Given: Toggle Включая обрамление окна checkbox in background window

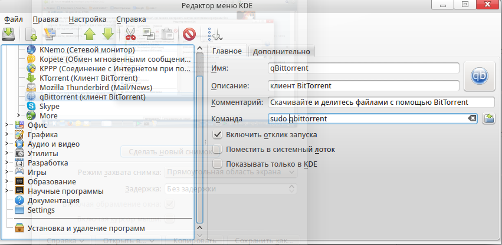Looking at the screenshot, I should 170,204.
